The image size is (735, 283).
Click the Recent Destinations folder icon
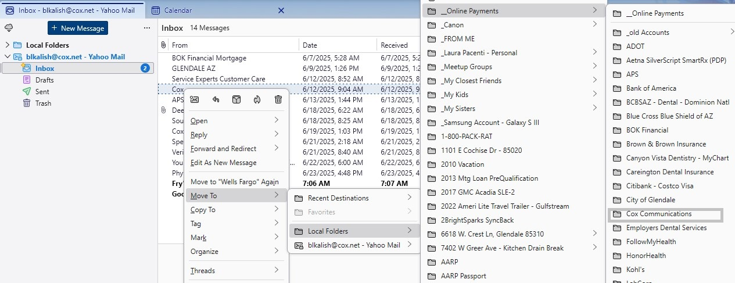pos(299,198)
